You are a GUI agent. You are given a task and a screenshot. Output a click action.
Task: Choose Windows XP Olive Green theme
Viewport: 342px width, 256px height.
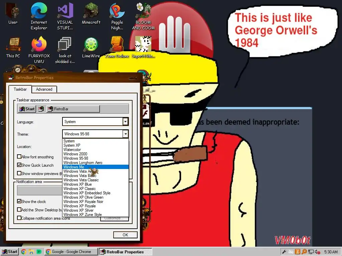click(x=96, y=197)
